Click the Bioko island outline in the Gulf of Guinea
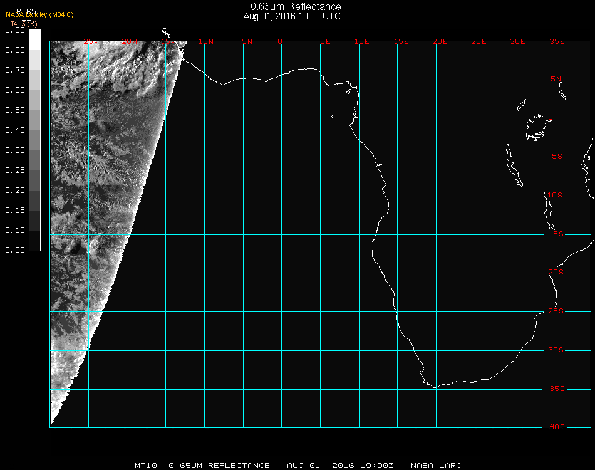 click(349, 91)
